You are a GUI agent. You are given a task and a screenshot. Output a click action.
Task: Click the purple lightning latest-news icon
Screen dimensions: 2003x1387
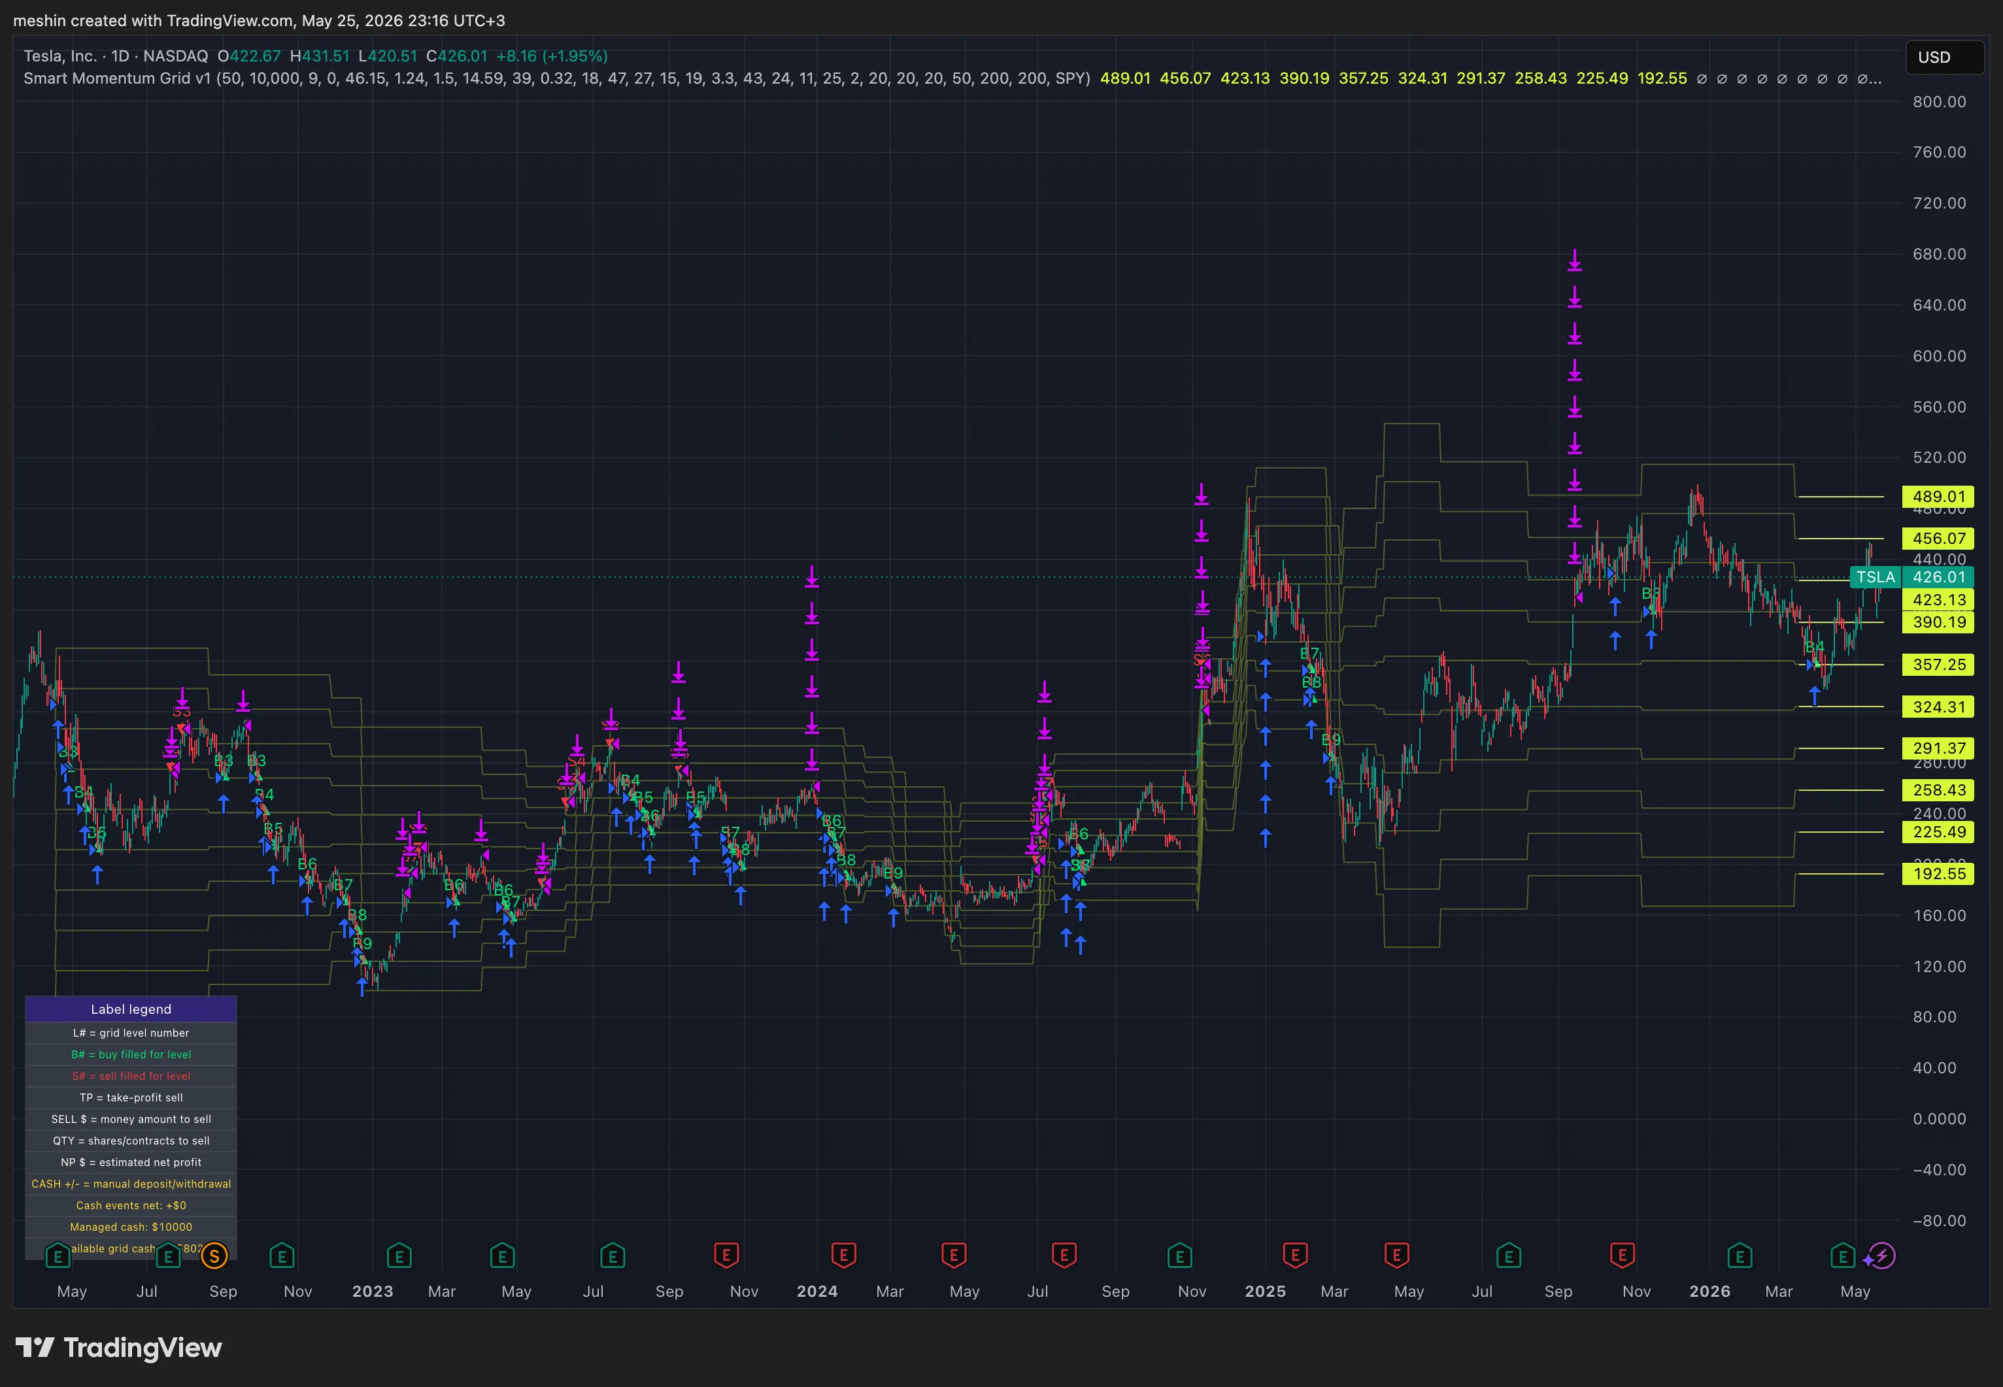[x=1882, y=1256]
